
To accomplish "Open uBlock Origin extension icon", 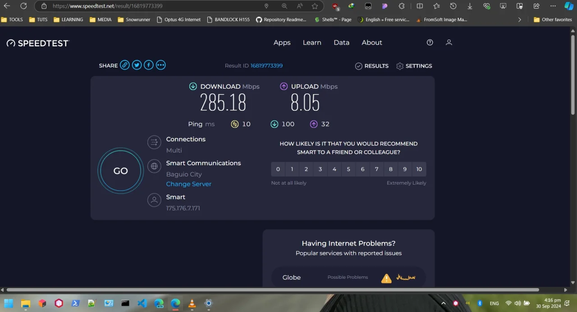I will coord(335,6).
